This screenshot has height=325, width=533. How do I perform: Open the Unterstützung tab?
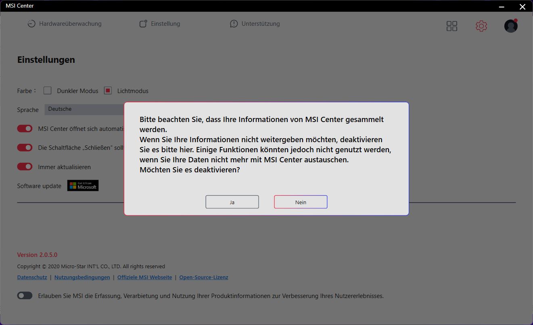[x=255, y=24]
